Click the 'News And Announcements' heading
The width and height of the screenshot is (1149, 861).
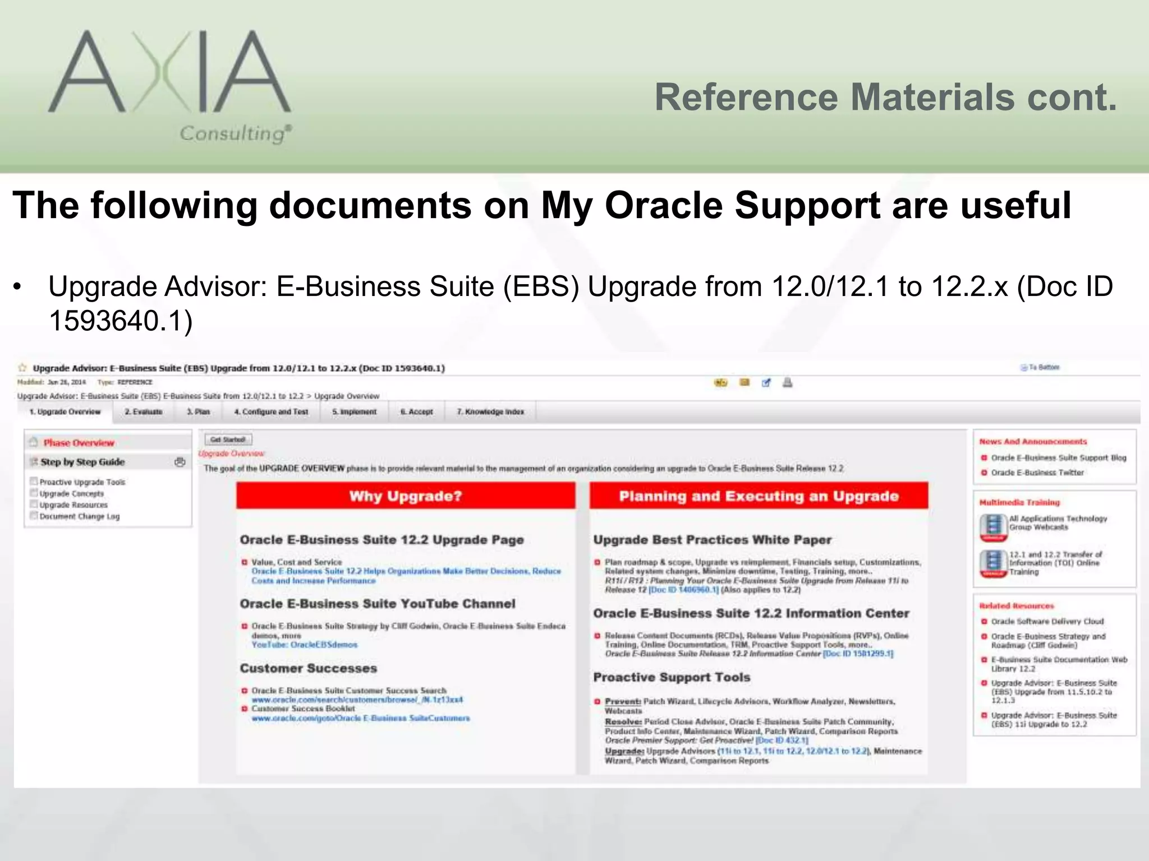pos(1033,442)
